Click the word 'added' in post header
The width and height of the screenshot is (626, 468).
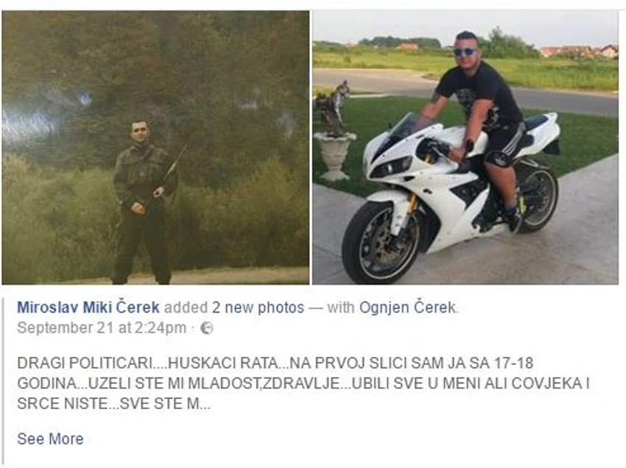[186, 307]
